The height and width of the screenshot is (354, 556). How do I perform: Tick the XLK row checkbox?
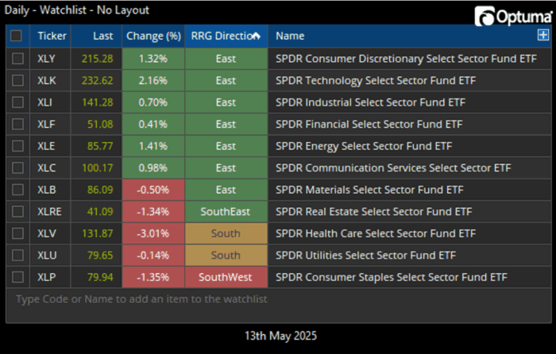pyautogui.click(x=17, y=80)
